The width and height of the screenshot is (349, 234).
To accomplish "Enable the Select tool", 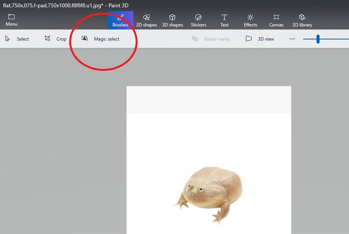I will click(17, 39).
